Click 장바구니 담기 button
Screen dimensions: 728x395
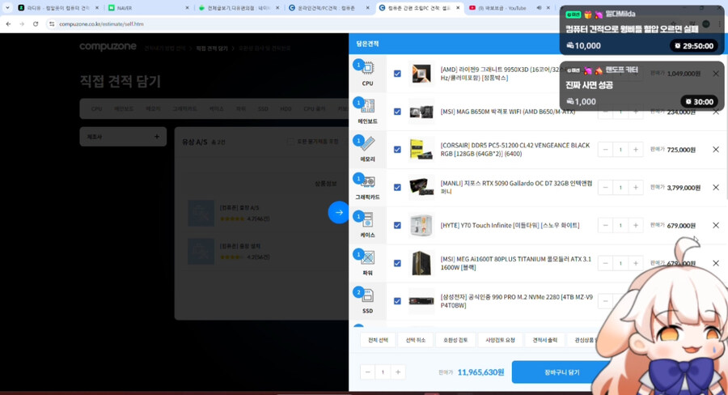561,372
